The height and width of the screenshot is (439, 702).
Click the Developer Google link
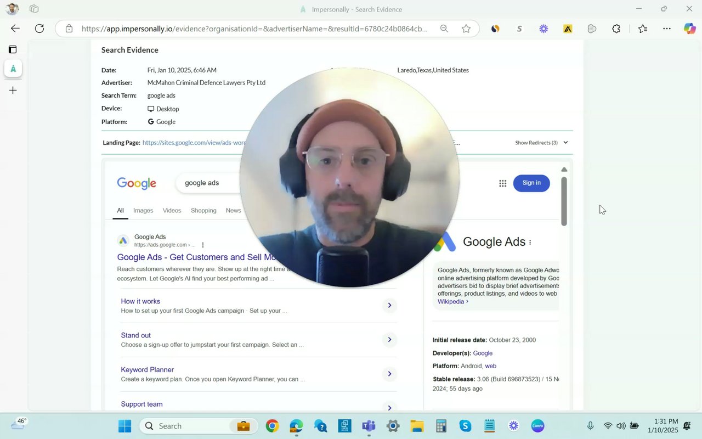[483, 353]
